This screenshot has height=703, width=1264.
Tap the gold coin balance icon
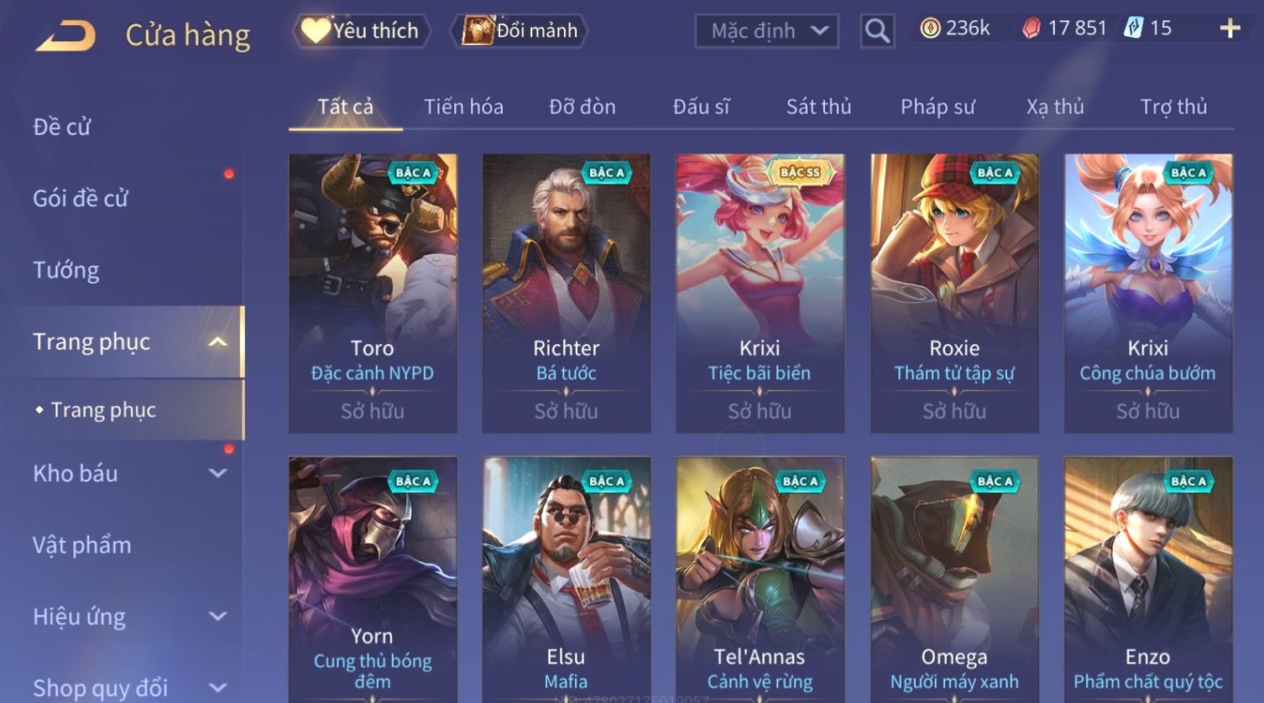(930, 29)
